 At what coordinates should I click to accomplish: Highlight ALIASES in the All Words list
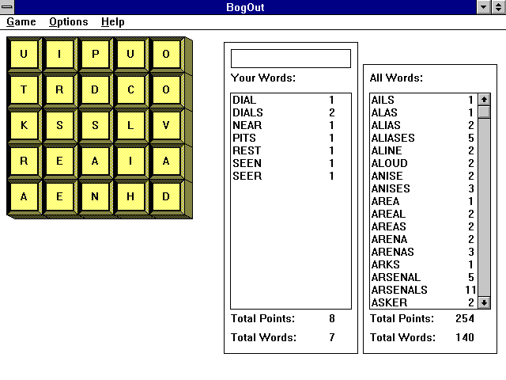tap(393, 138)
